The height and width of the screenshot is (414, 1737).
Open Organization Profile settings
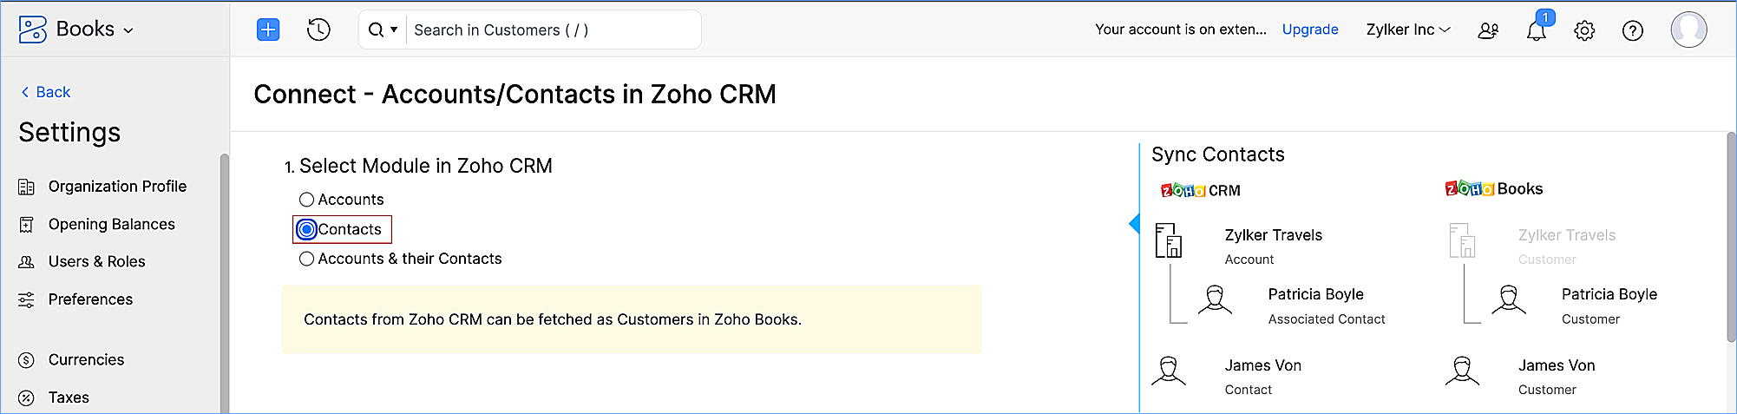pos(117,187)
